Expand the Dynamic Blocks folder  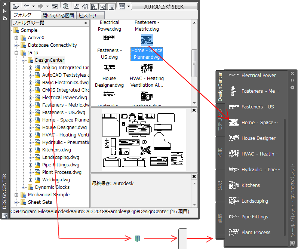(23, 187)
